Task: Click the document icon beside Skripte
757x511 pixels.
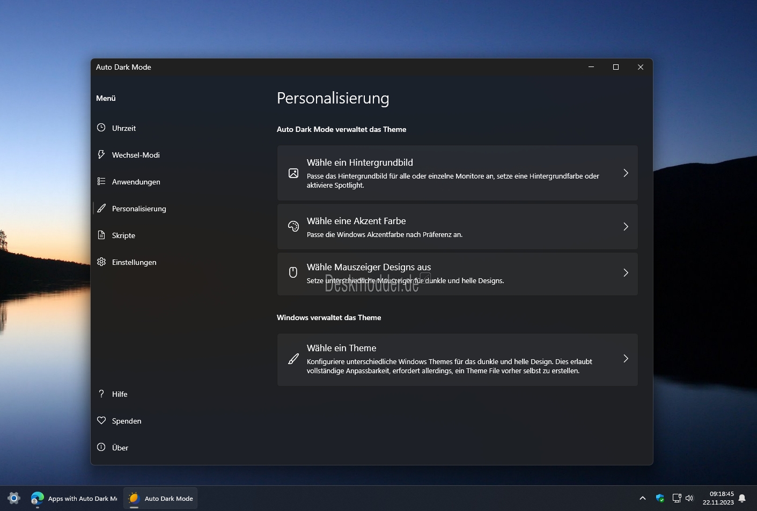Action: point(101,235)
